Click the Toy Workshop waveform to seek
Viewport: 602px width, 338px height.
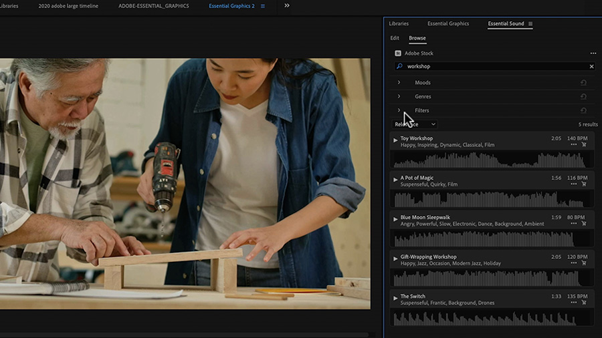488,160
